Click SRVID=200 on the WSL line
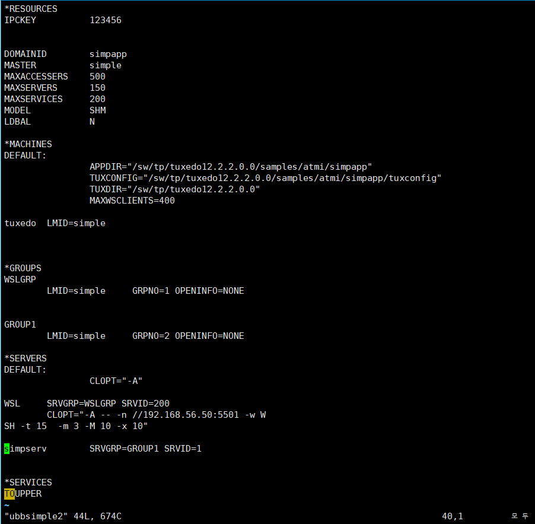Image resolution: width=535 pixels, height=524 pixels. pyautogui.click(x=145, y=403)
